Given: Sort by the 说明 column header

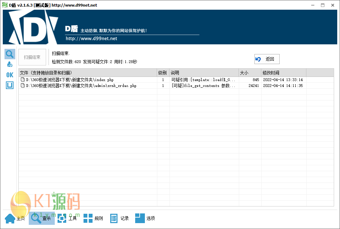Looking at the screenshot, I should click(x=204, y=73).
